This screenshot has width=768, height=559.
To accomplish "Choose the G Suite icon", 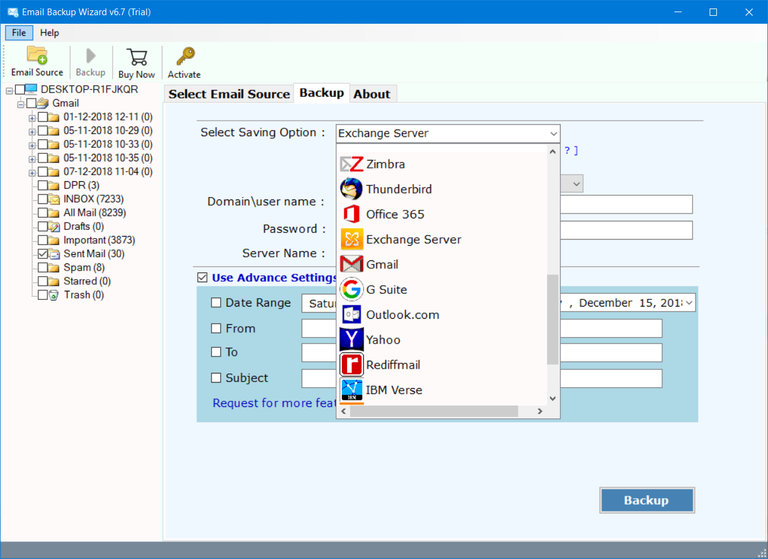I will 351,290.
